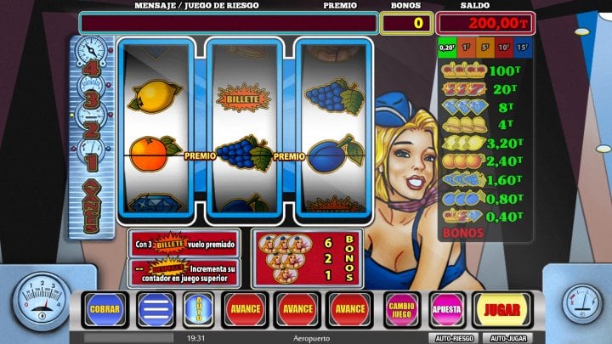This screenshot has width=612, height=344.
Task: Click the plum symbol on third reel
Action: 335,154
